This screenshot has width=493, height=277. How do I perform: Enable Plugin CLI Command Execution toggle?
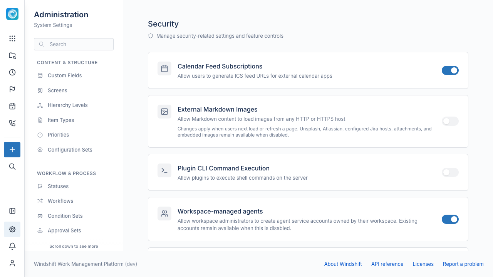[450, 172]
